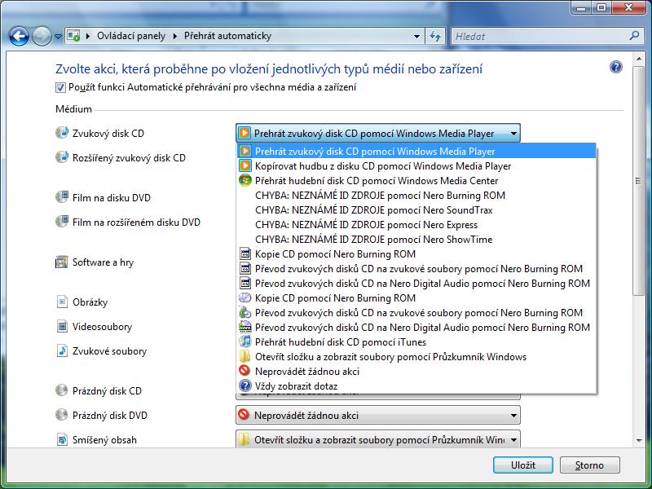Click 'Uložit' button
Image resolution: width=652 pixels, height=489 pixels.
(523, 465)
